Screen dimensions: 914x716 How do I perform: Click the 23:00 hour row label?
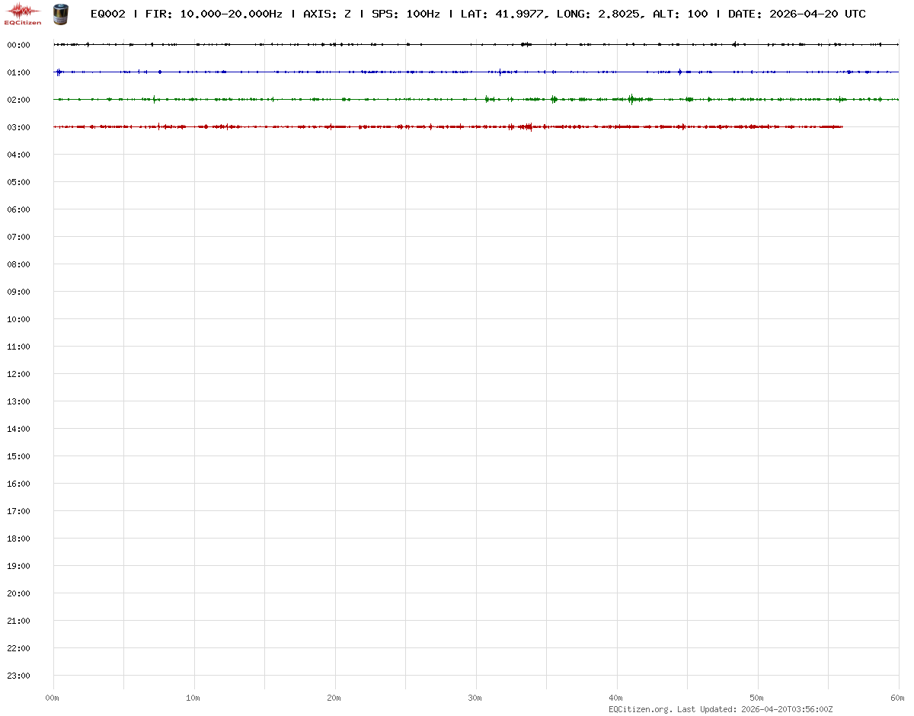click(x=18, y=676)
